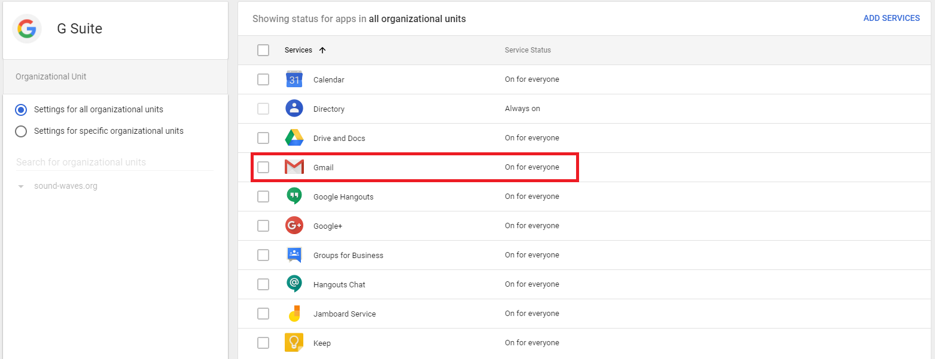Click the Services column header
This screenshot has height=359, width=935.
[x=299, y=50]
